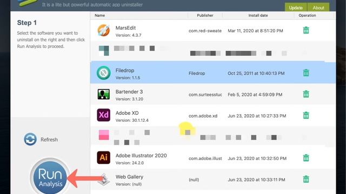Select the Adobe XD name text
Viewport: 346px width, 194px height.
click(x=127, y=113)
